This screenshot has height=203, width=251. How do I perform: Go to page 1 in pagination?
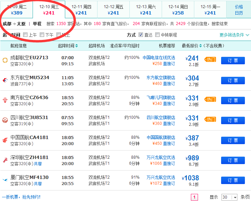[194, 197]
